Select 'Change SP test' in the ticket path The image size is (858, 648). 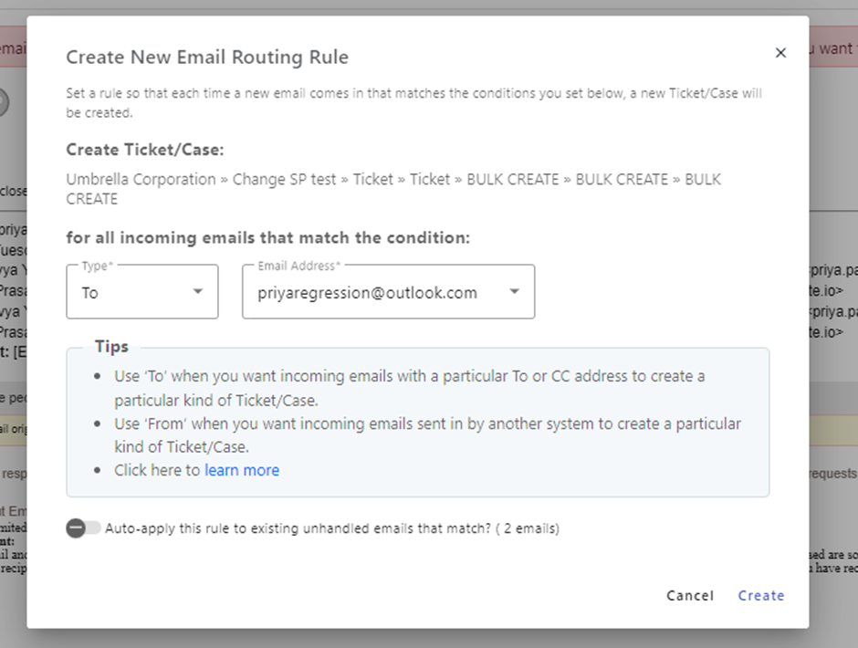click(284, 180)
